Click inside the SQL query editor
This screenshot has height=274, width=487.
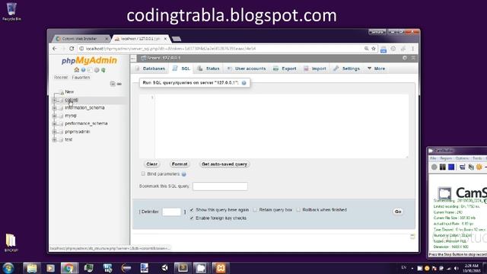(x=282, y=126)
